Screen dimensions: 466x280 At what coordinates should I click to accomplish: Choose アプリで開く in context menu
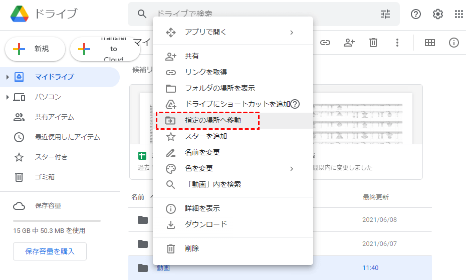(x=232, y=32)
